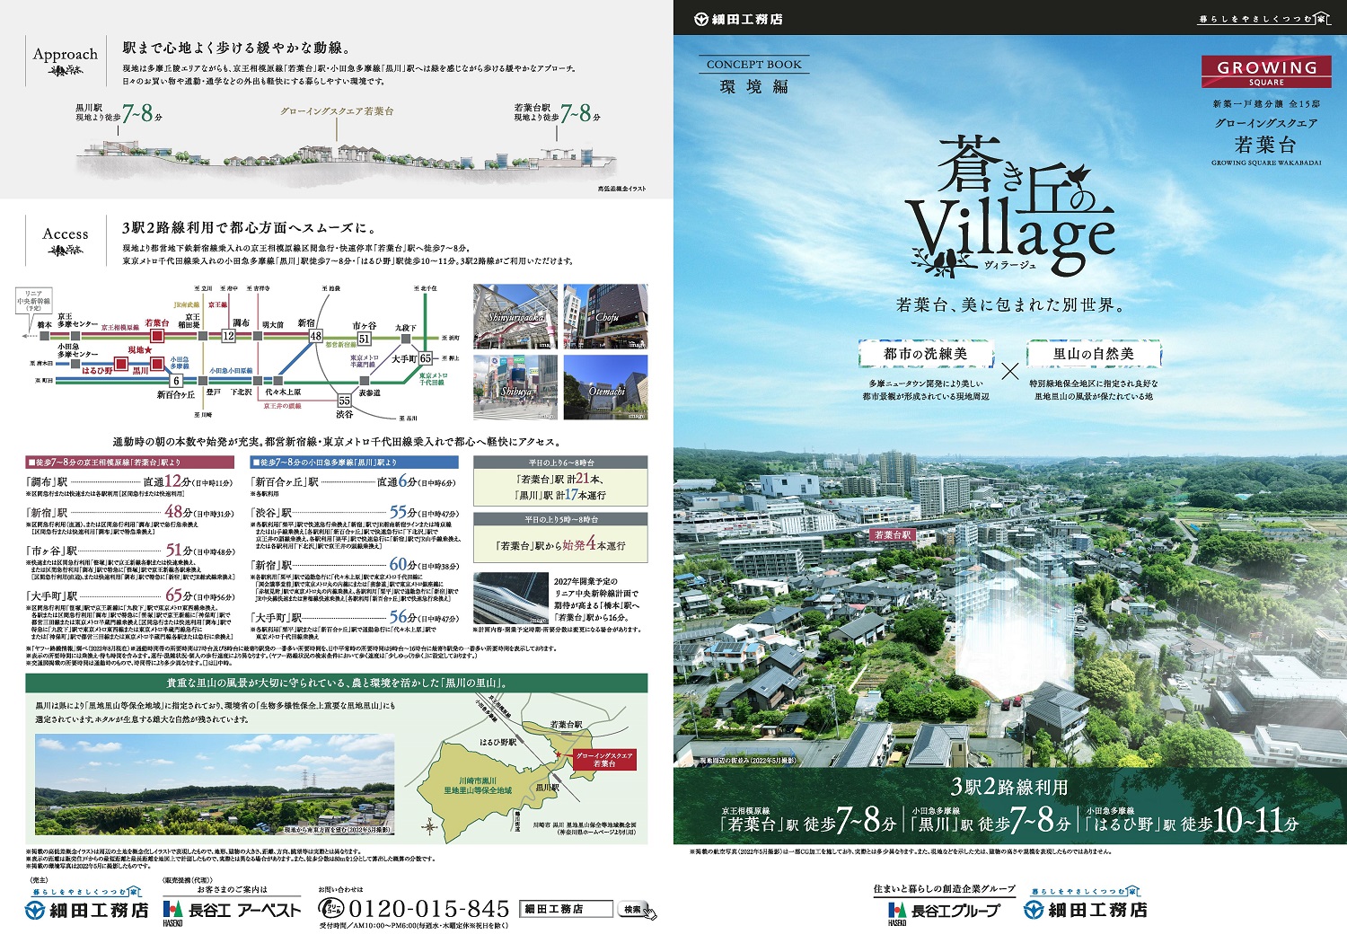Click the 平日の上り5時〜8時台 gray header
The height and width of the screenshot is (952, 1347).
560,519
